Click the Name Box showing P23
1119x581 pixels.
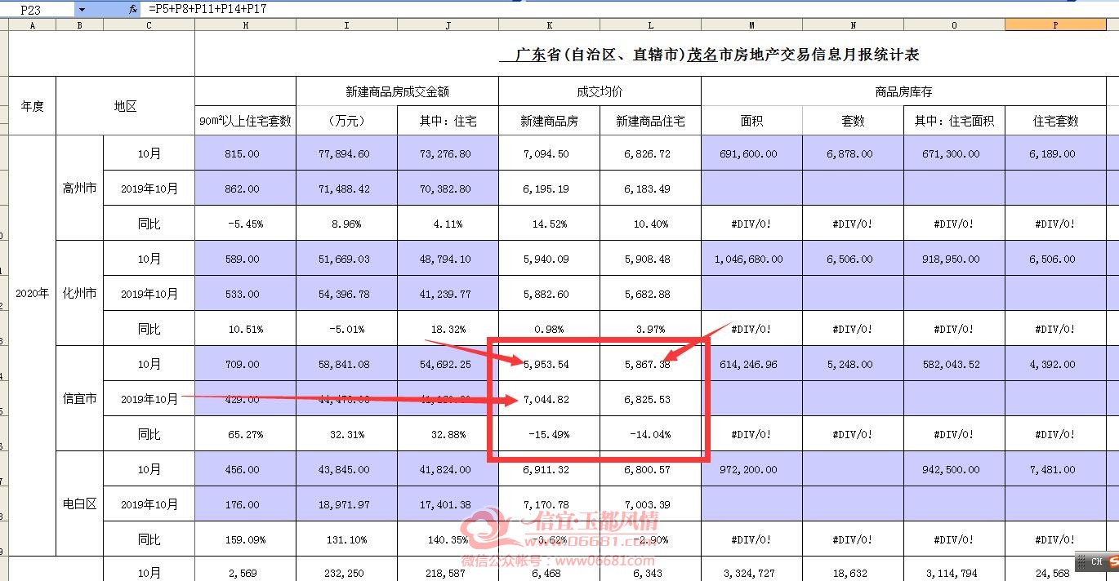coord(38,9)
